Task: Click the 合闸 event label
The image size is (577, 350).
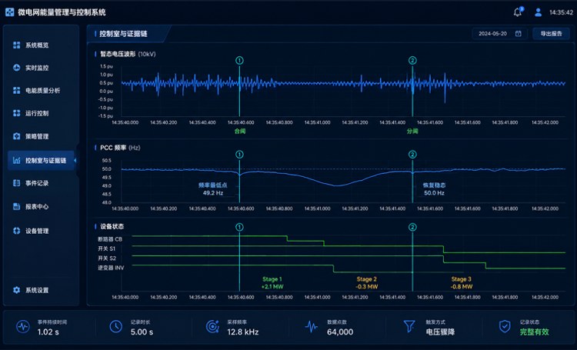Action: (x=240, y=131)
